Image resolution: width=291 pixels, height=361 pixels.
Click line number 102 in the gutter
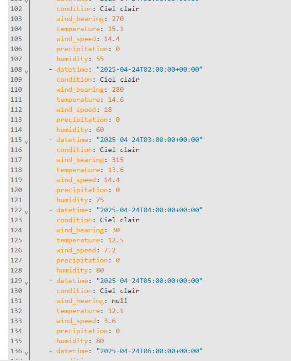[16, 9]
